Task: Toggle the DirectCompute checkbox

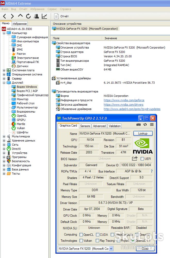Action: click(x=112, y=234)
